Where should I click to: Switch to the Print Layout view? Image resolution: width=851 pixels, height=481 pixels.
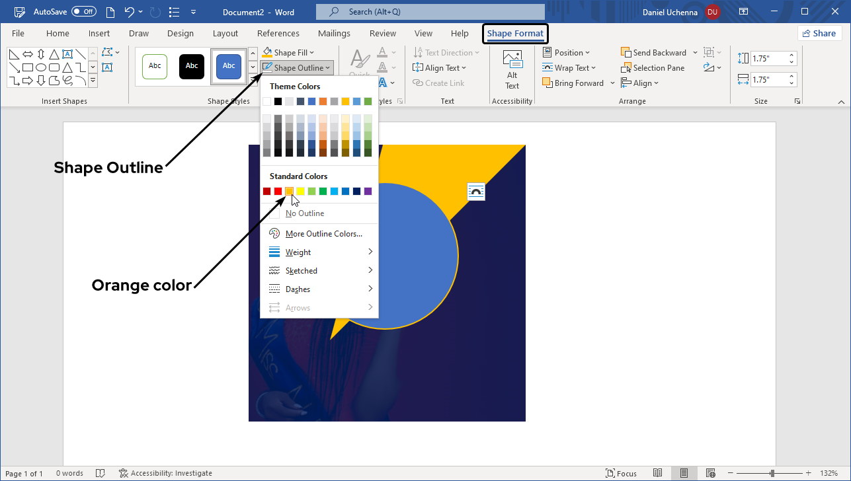click(x=684, y=473)
